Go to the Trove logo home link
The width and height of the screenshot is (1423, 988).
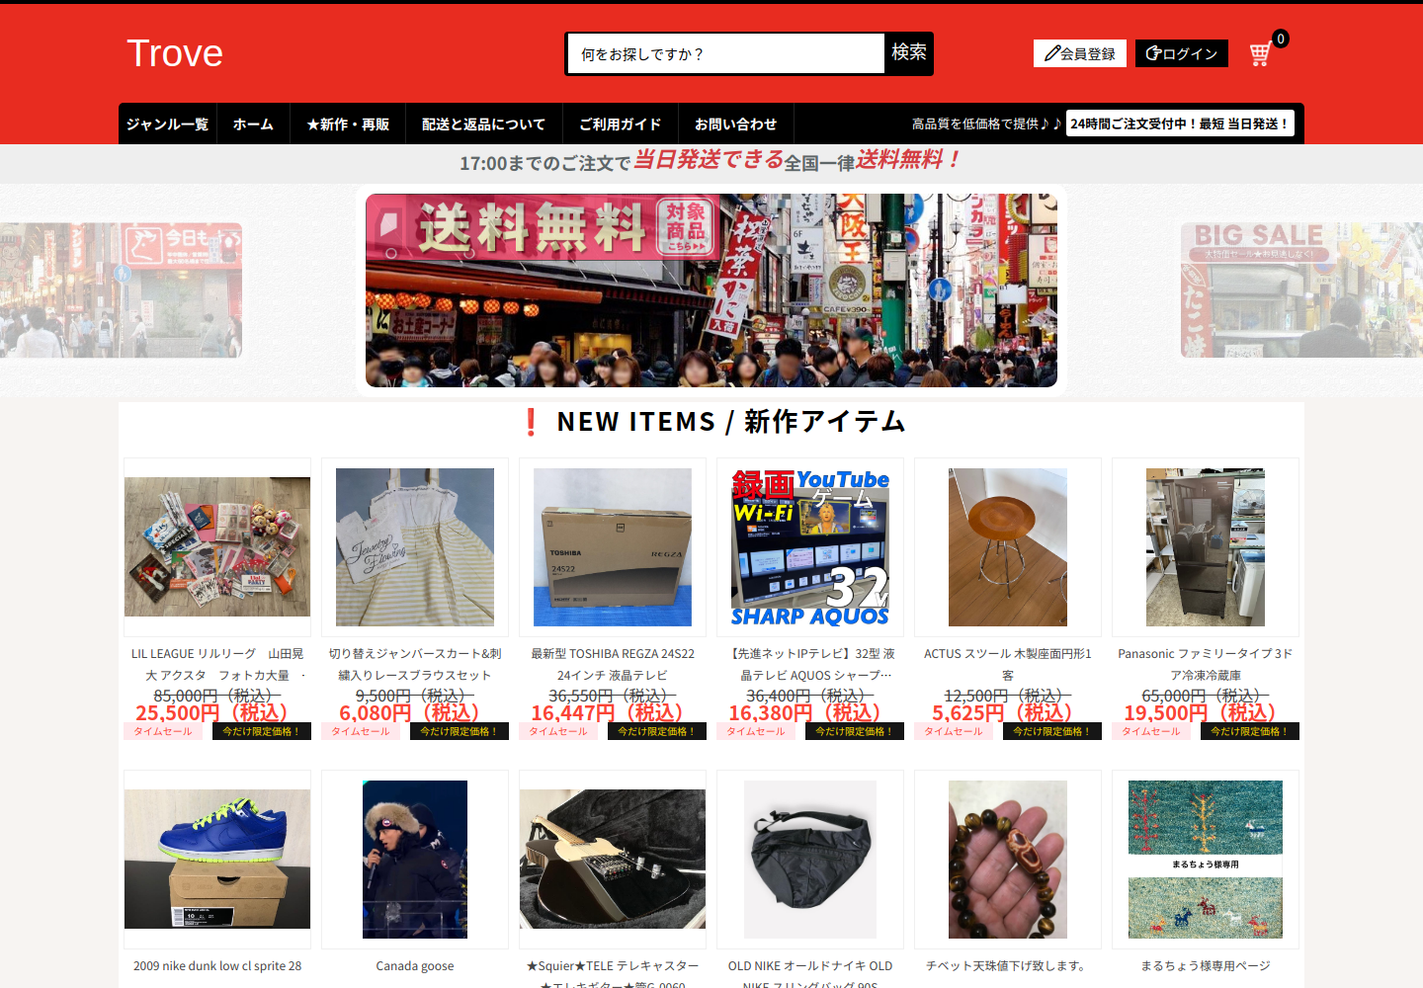point(175,53)
